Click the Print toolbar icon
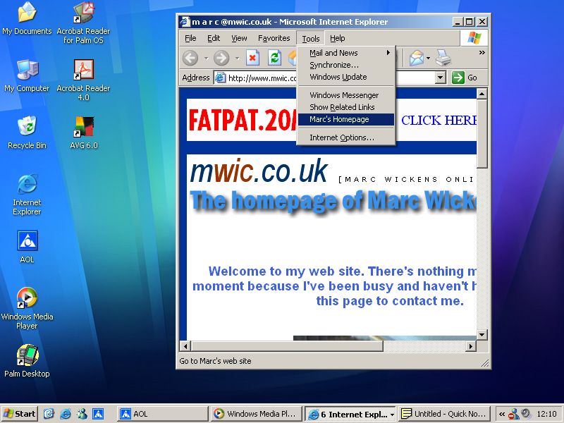Viewport: 564px width, 423px height. pos(443,58)
